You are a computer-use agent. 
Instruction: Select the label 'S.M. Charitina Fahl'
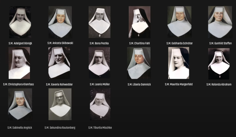pos(140,43)
